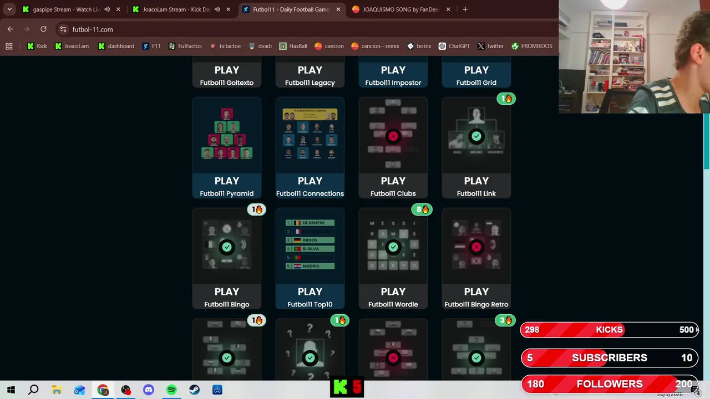Click the red X on Futbol11 Bingo Retro

(476, 247)
